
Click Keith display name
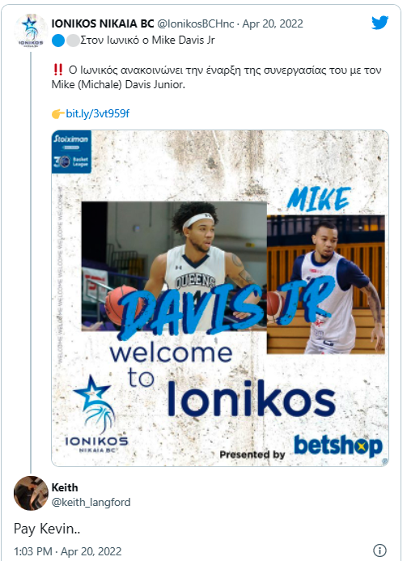[x=65, y=487]
